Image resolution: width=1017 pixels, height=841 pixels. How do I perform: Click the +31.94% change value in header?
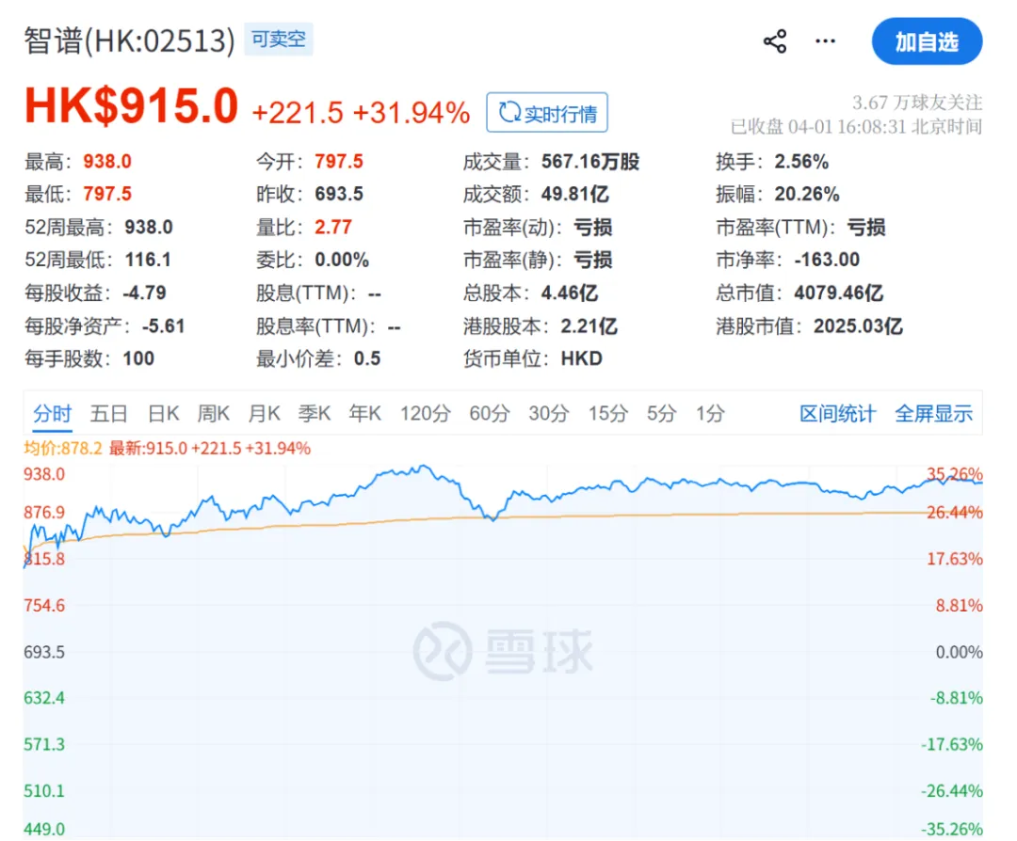(412, 113)
